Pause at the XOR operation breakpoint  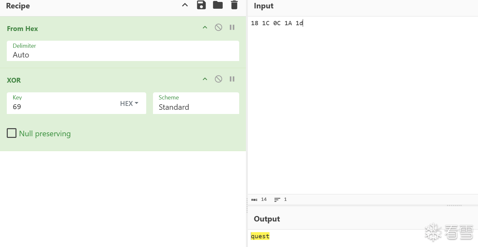point(232,79)
